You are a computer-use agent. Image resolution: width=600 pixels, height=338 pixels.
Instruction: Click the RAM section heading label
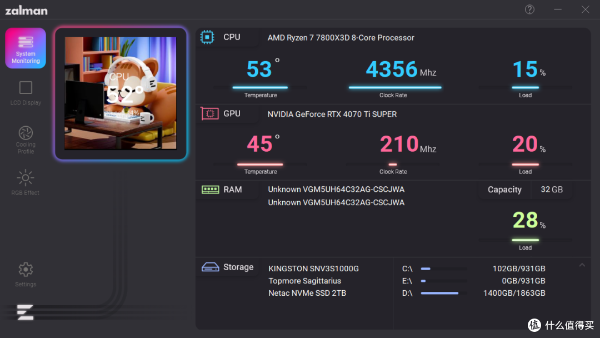click(x=232, y=190)
